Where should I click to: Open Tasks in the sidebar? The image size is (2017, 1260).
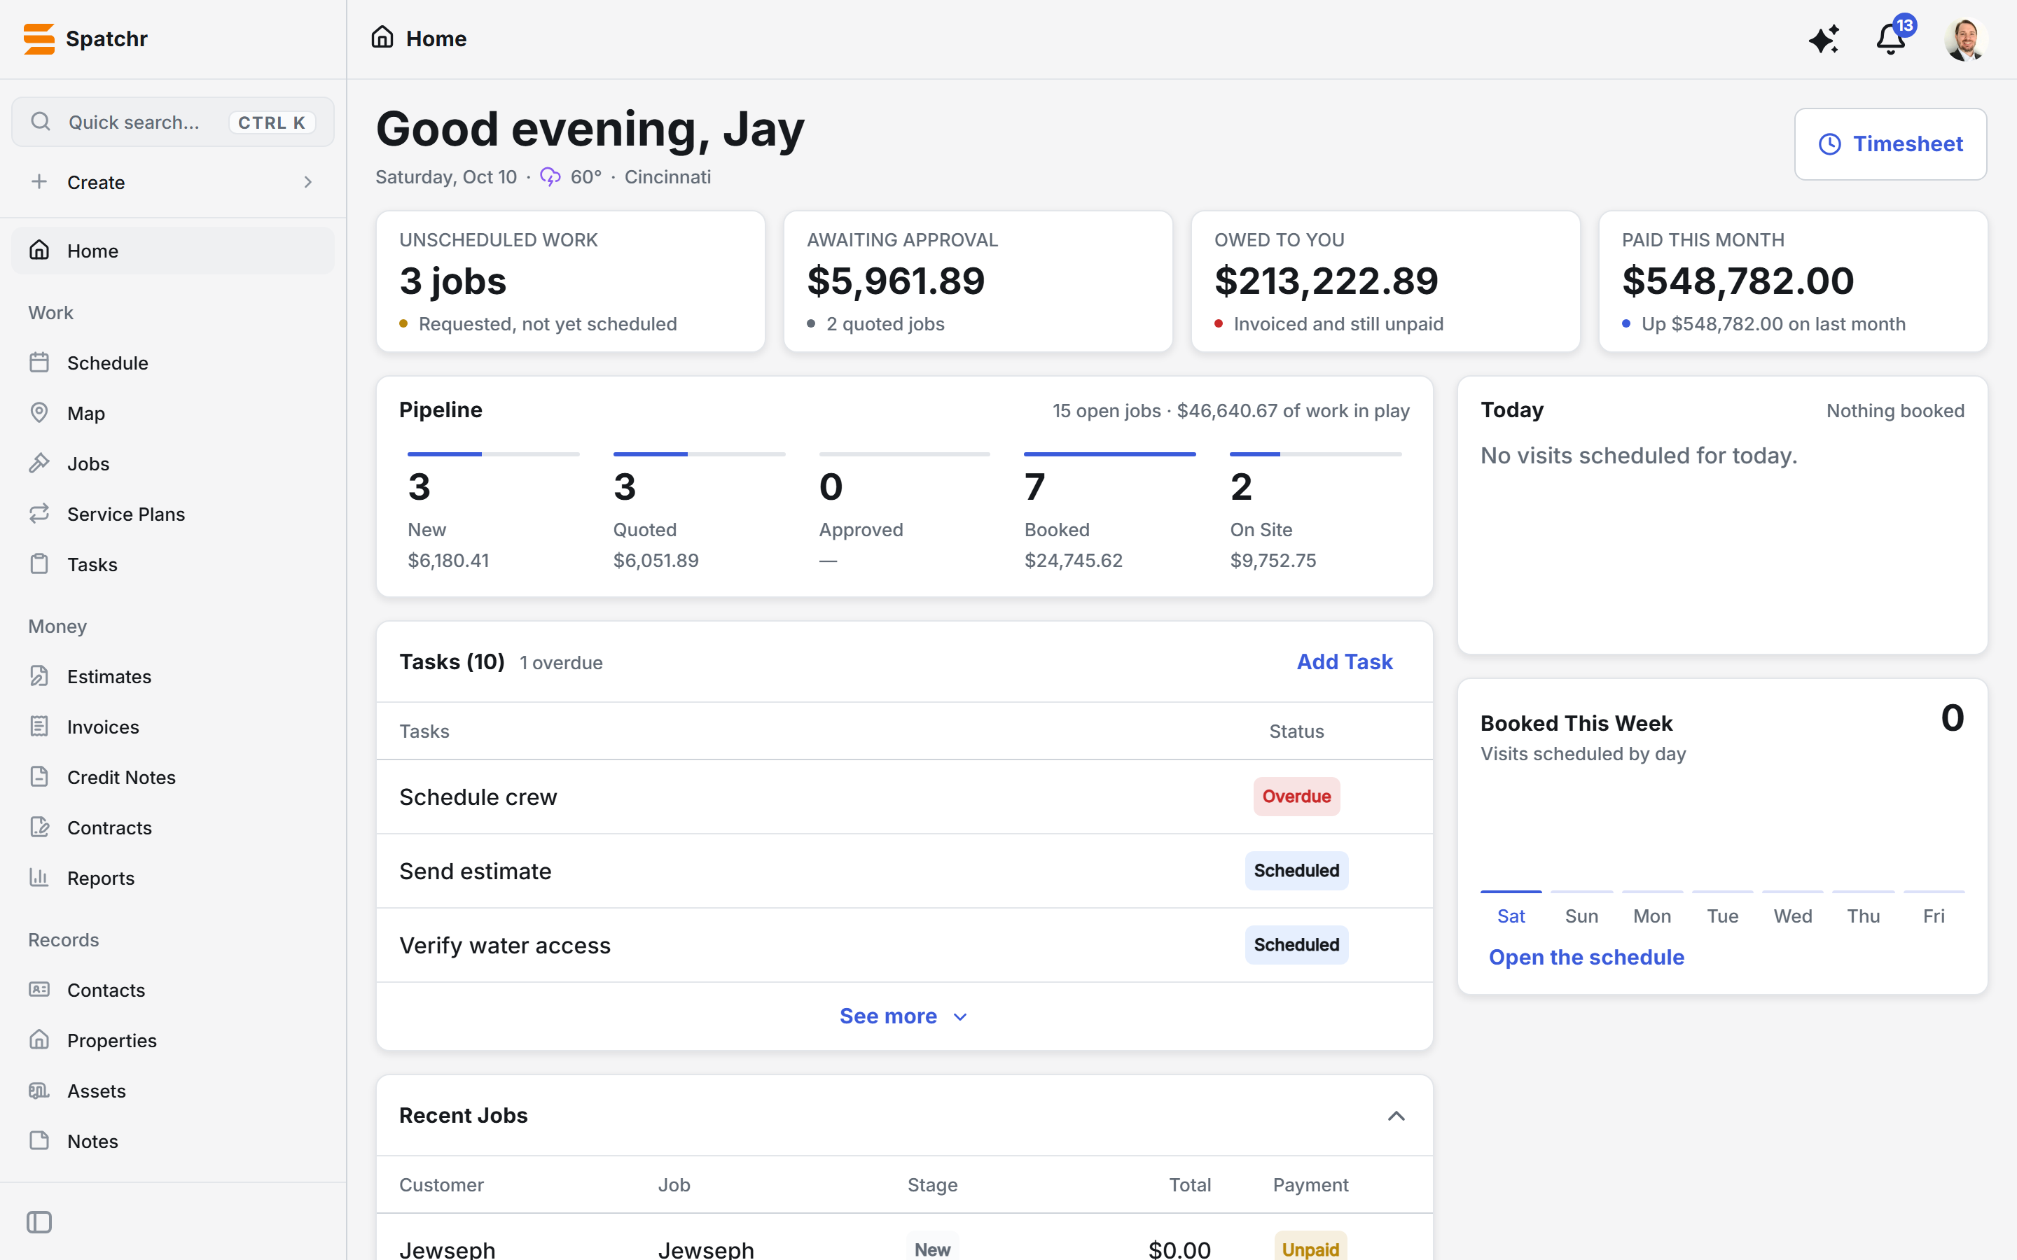(x=172, y=564)
